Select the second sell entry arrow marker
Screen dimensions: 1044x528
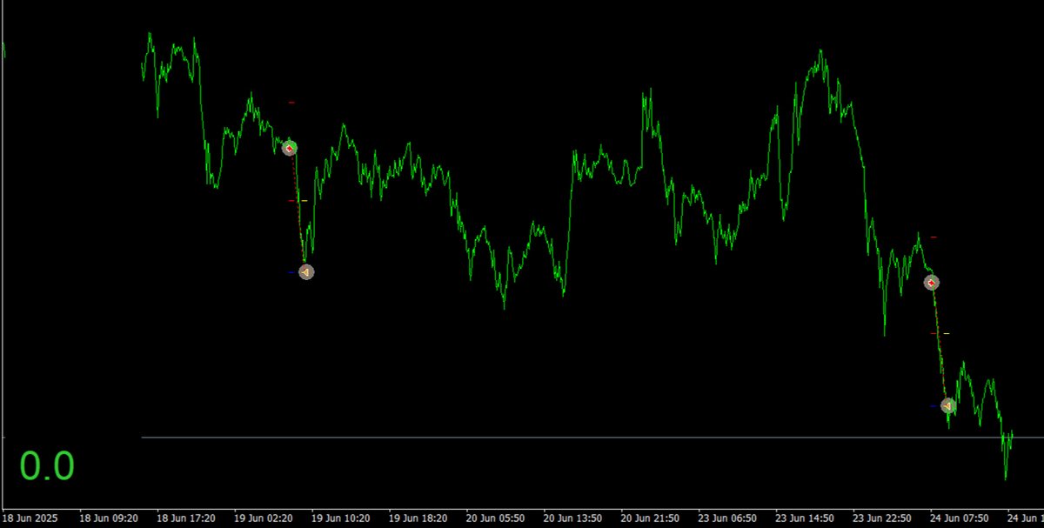pos(932,282)
